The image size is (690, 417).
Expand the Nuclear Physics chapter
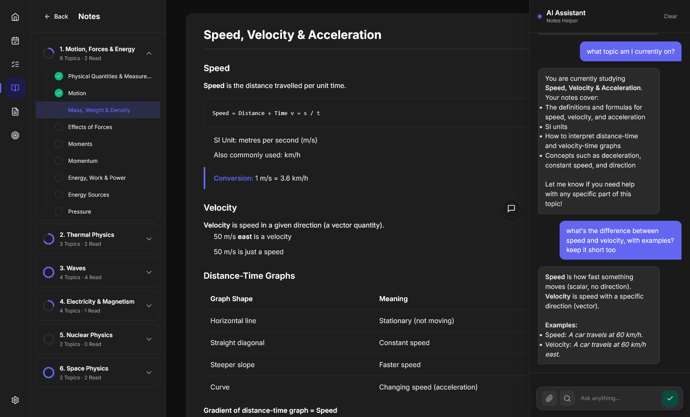click(x=149, y=339)
